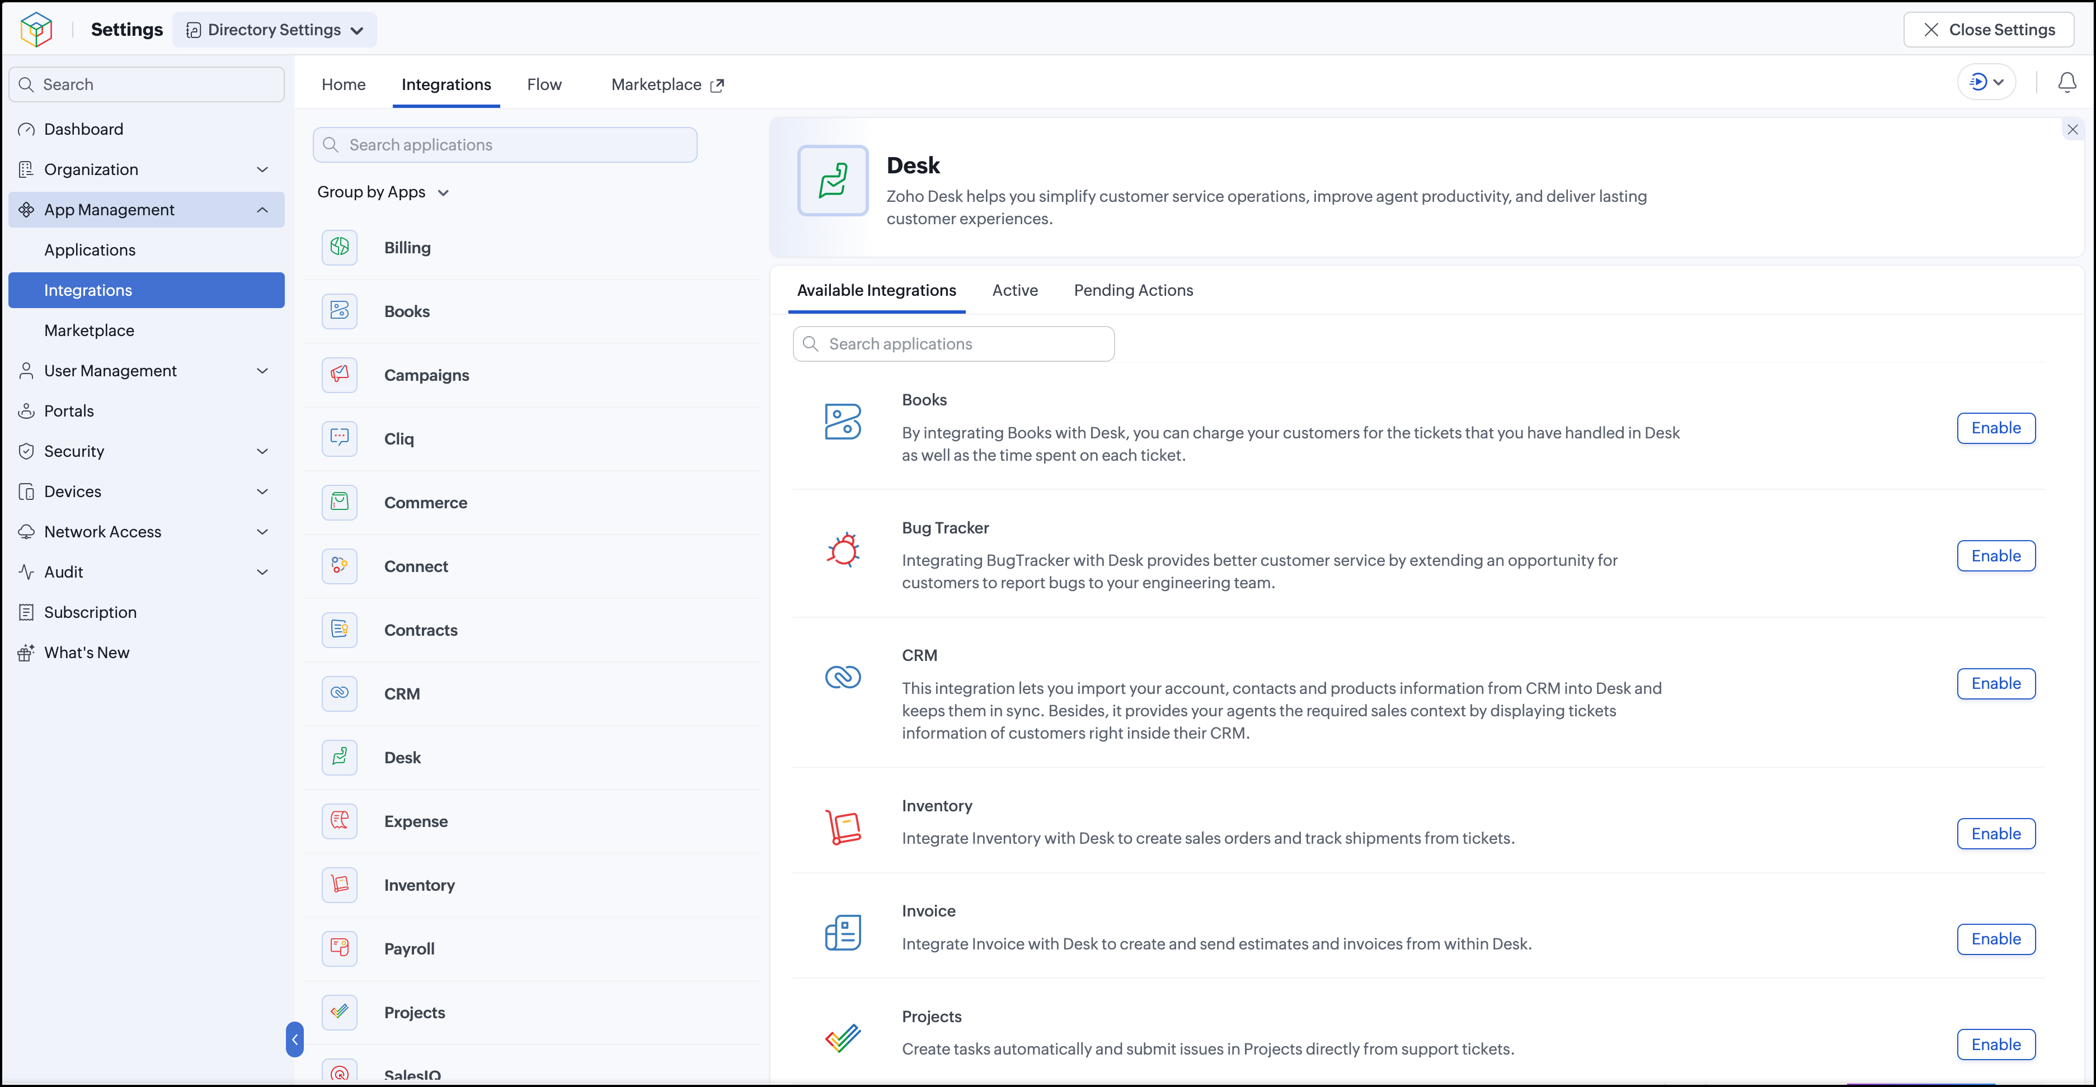
Task: Select the Books icon in app list
Action: pyautogui.click(x=339, y=311)
